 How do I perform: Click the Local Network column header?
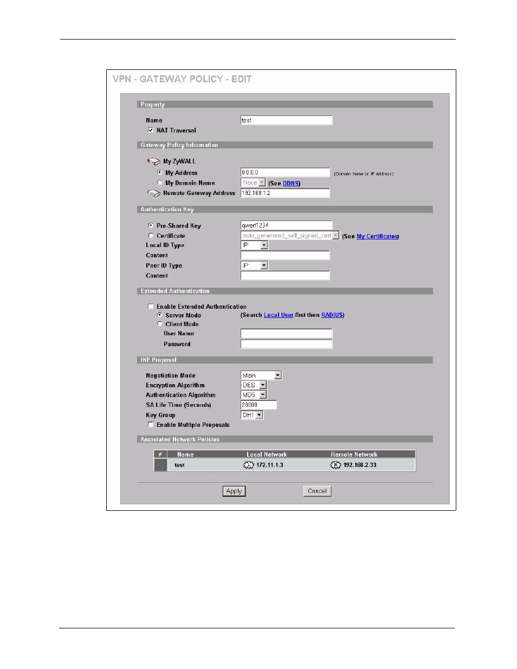pyautogui.click(x=267, y=454)
